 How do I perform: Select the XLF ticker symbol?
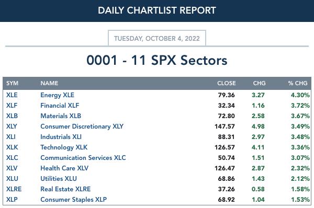click(12, 106)
